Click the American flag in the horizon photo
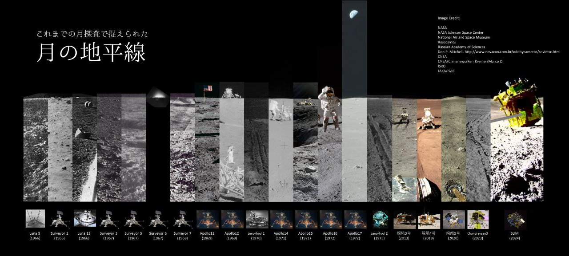The width and height of the screenshot is (569, 256). (208, 88)
